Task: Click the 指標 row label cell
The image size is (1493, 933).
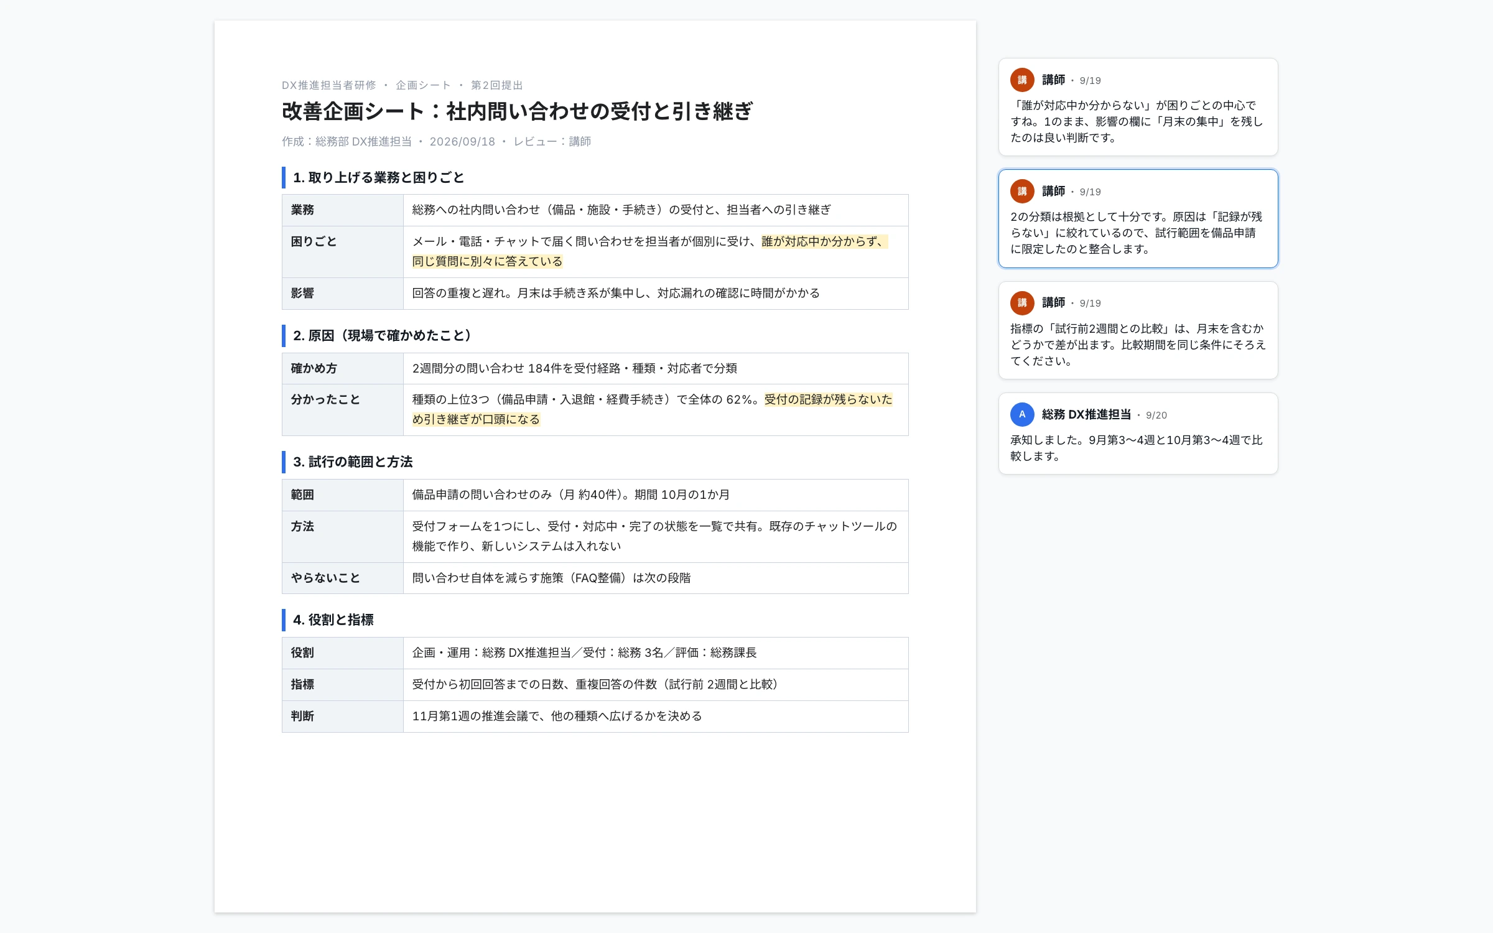Action: [x=343, y=685]
